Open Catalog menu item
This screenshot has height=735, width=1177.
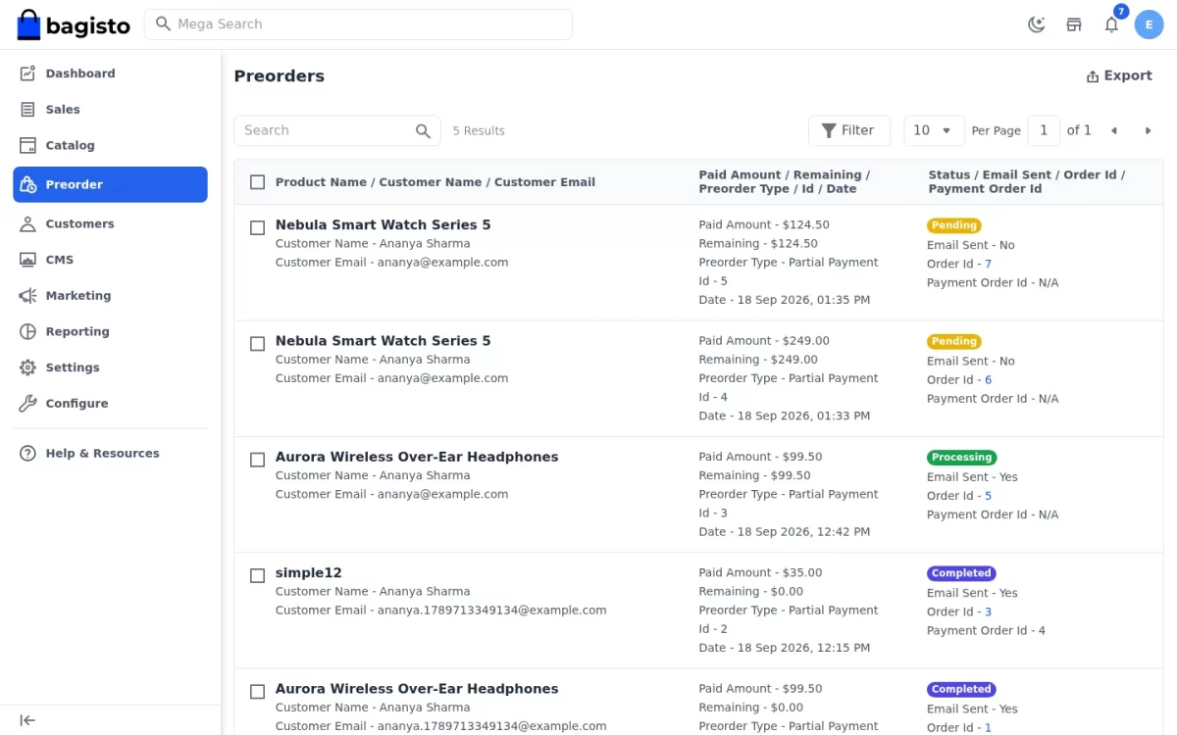(110, 145)
